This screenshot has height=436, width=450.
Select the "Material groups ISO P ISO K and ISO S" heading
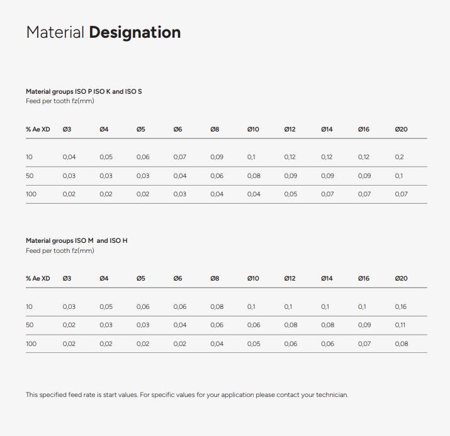click(84, 92)
